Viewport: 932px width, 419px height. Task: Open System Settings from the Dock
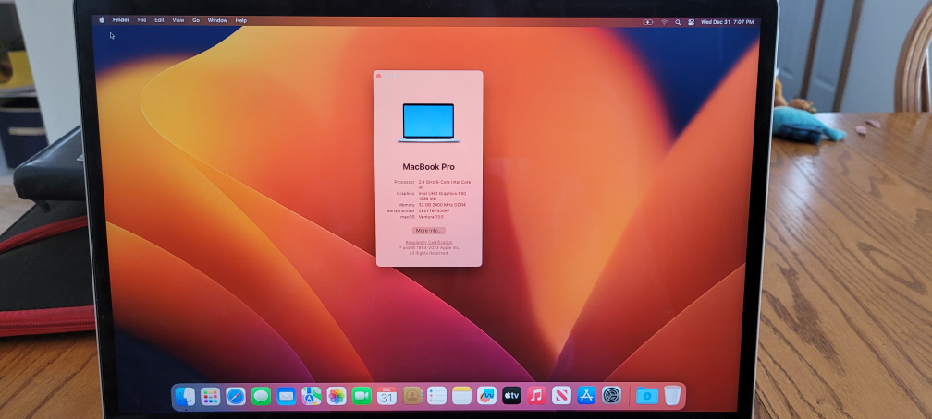point(612,396)
